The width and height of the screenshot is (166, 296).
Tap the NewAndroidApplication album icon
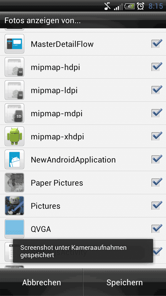14,159
